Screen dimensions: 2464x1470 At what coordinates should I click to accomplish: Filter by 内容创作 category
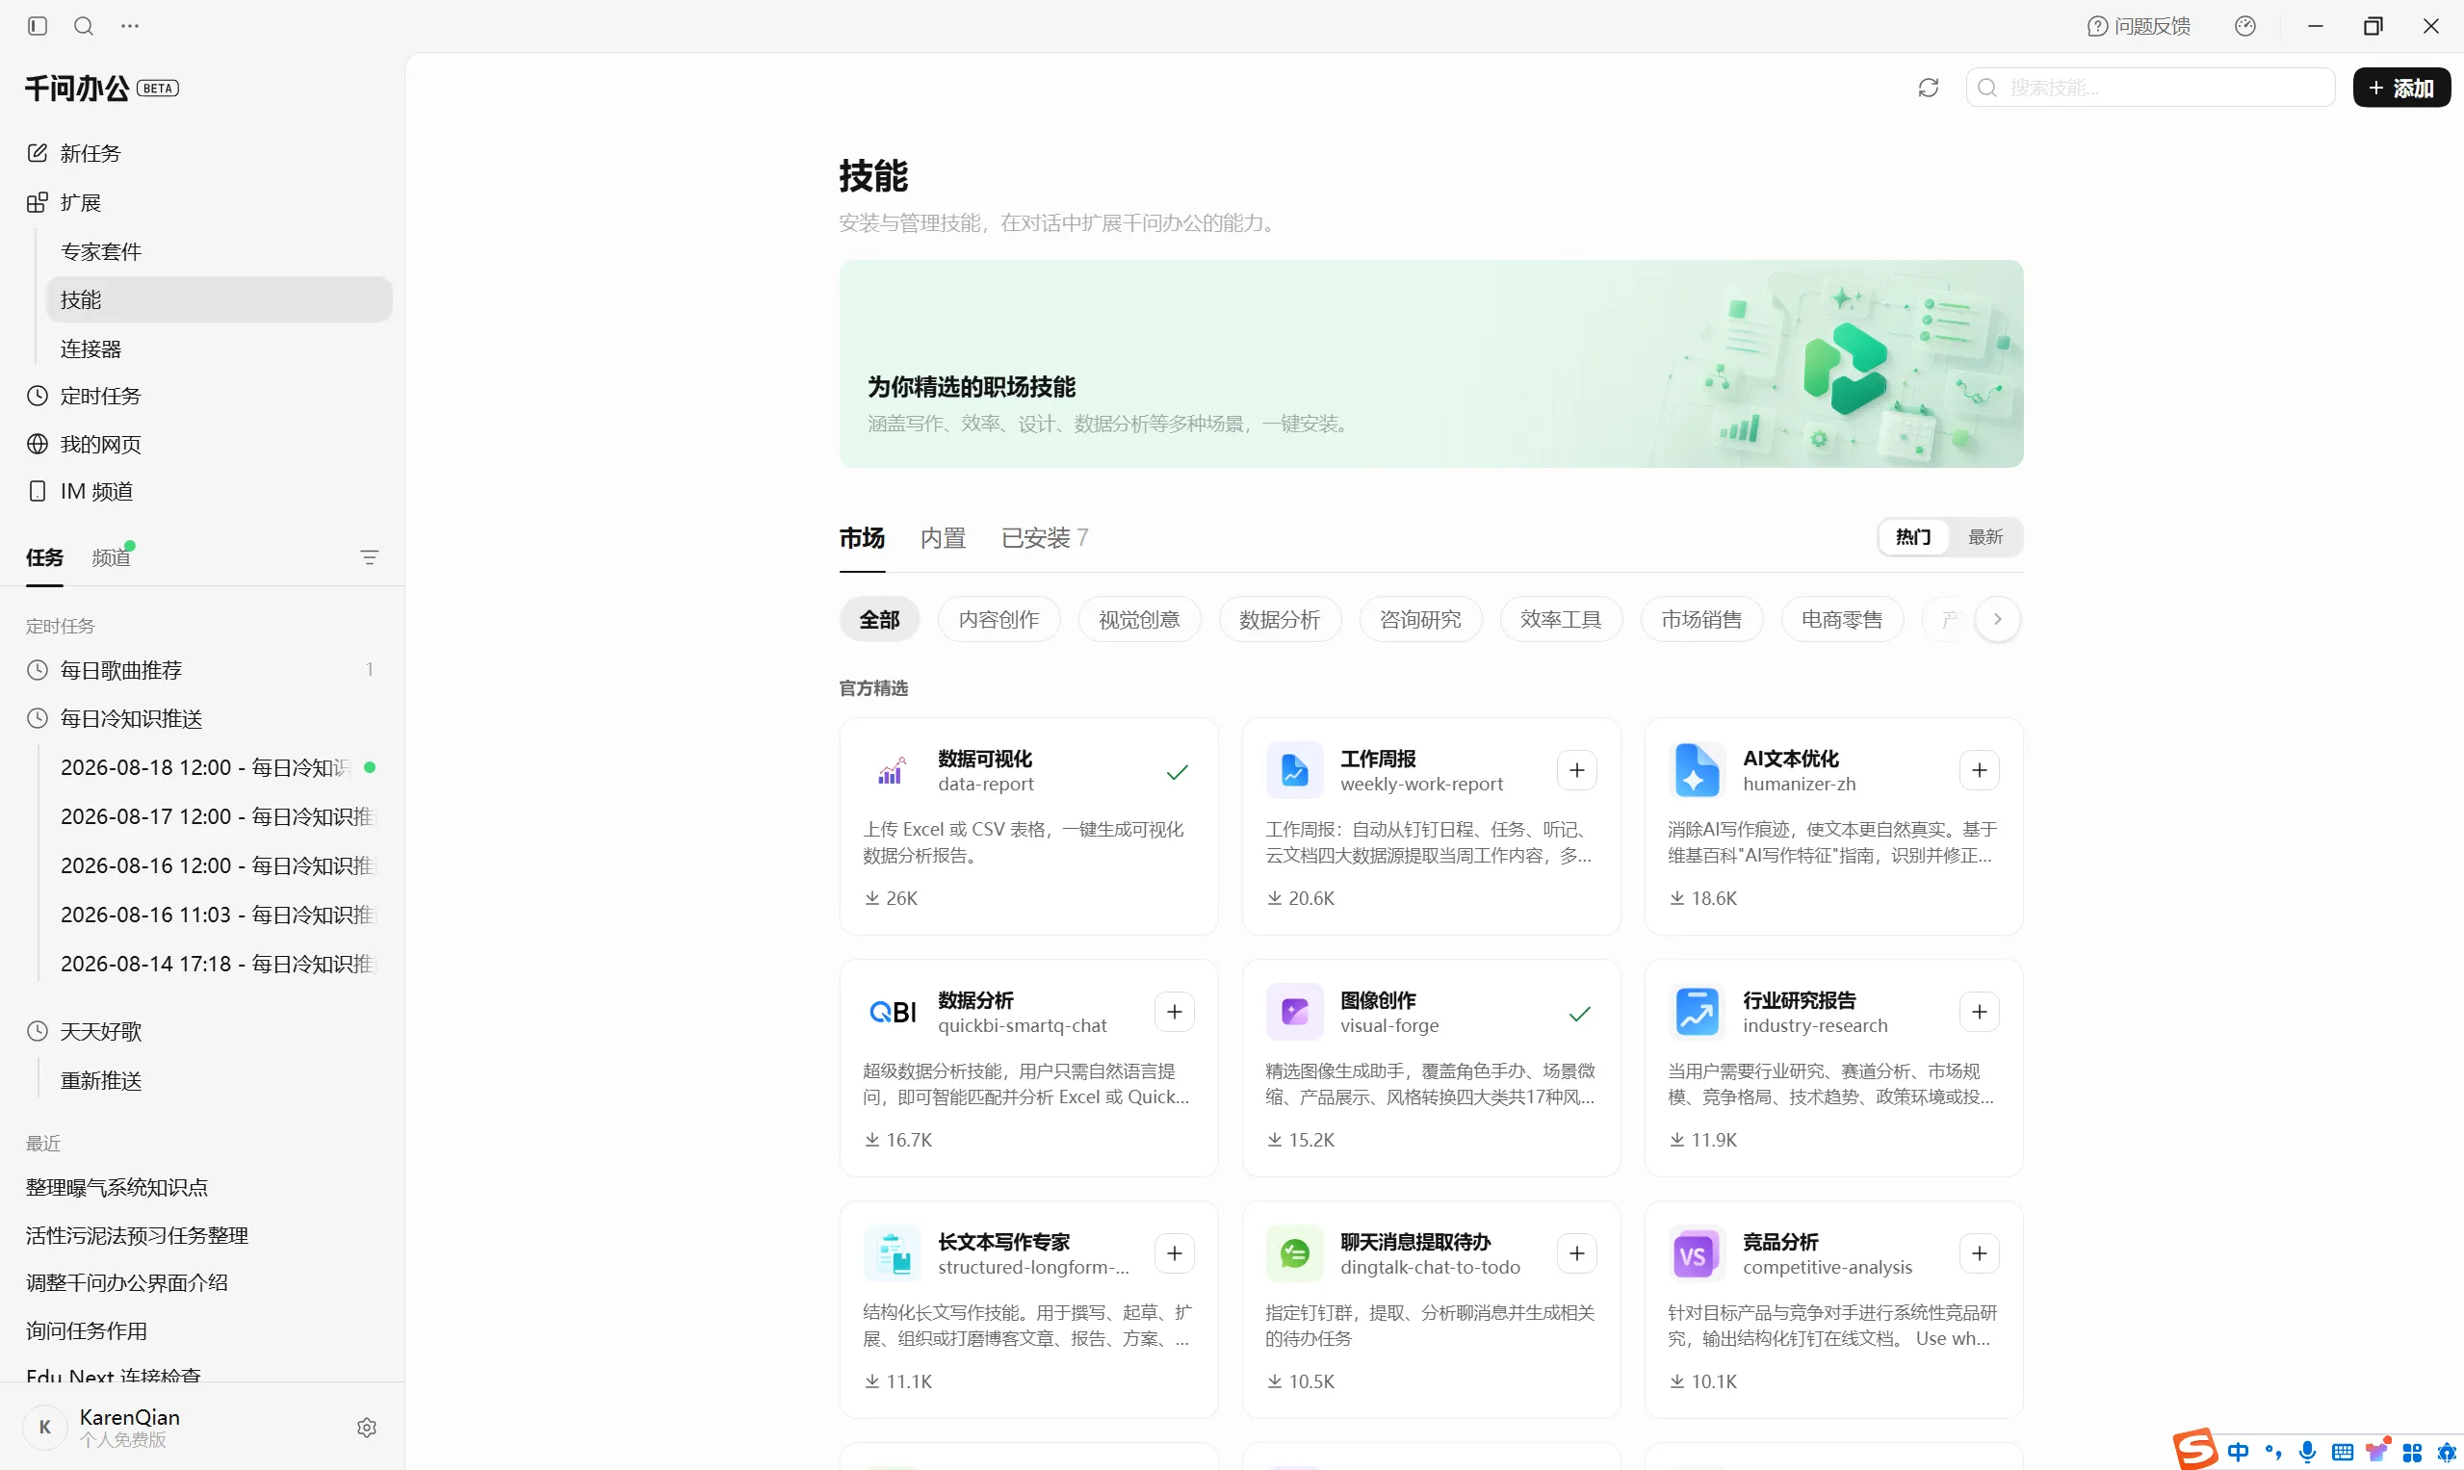pyautogui.click(x=999, y=620)
